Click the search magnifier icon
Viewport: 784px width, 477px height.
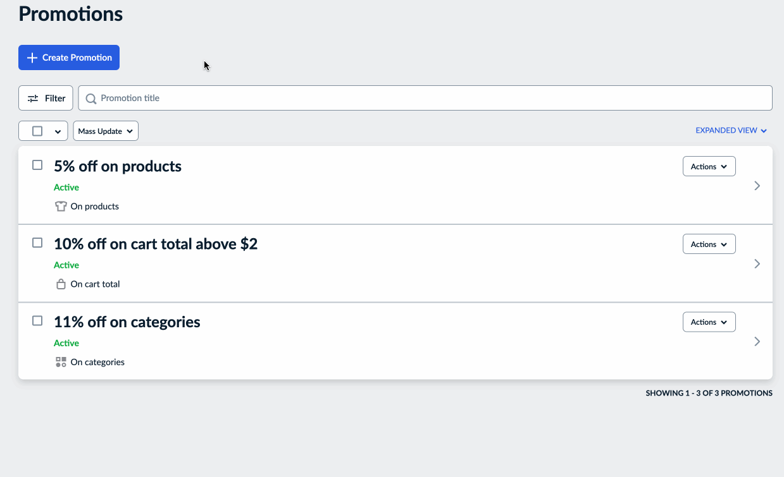(x=91, y=99)
